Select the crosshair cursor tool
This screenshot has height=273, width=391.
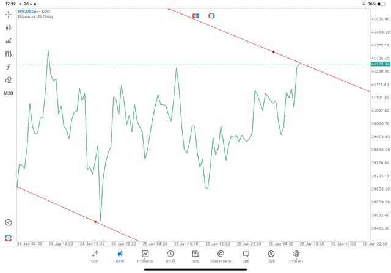[x=9, y=14]
